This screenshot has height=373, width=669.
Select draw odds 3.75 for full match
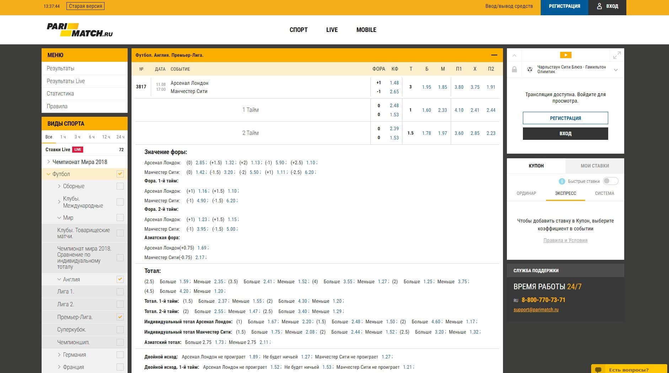[x=475, y=87]
